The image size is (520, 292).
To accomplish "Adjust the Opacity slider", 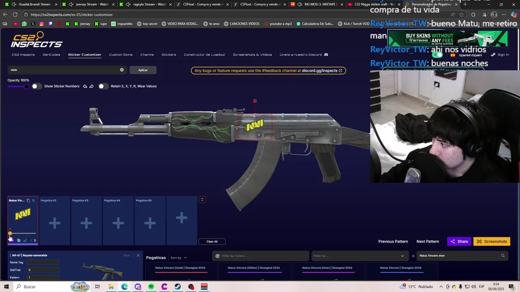I will (18, 86).
